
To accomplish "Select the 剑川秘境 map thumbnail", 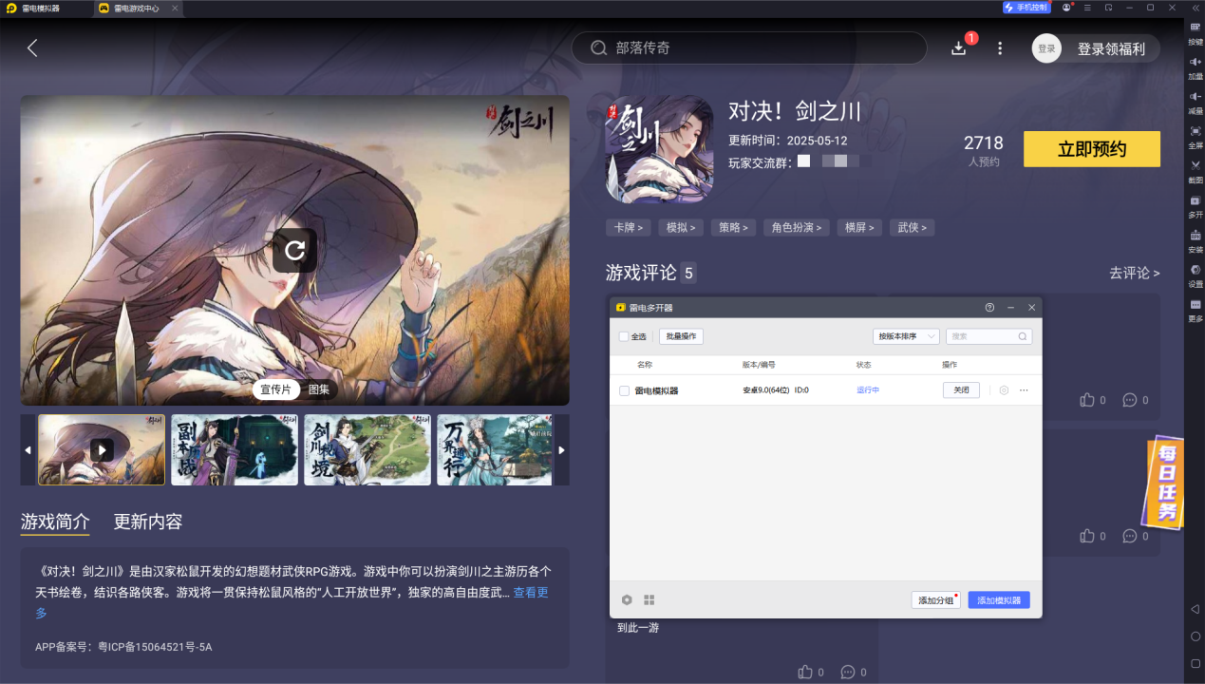I will (x=367, y=450).
